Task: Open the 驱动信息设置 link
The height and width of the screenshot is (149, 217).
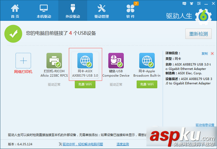Action: click(205, 125)
